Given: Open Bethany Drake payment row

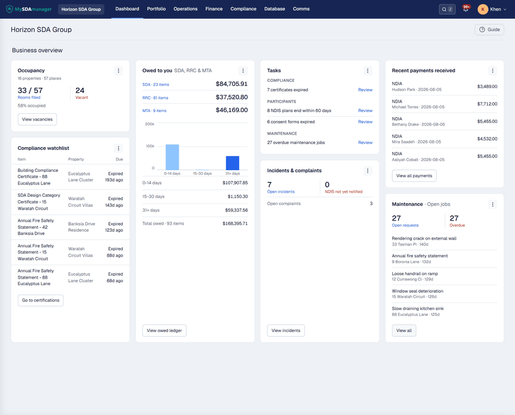Looking at the screenshot, I should (444, 122).
